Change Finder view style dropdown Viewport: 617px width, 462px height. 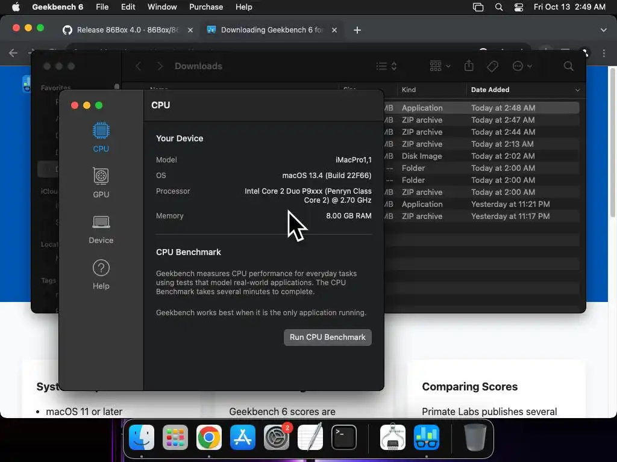(386, 66)
